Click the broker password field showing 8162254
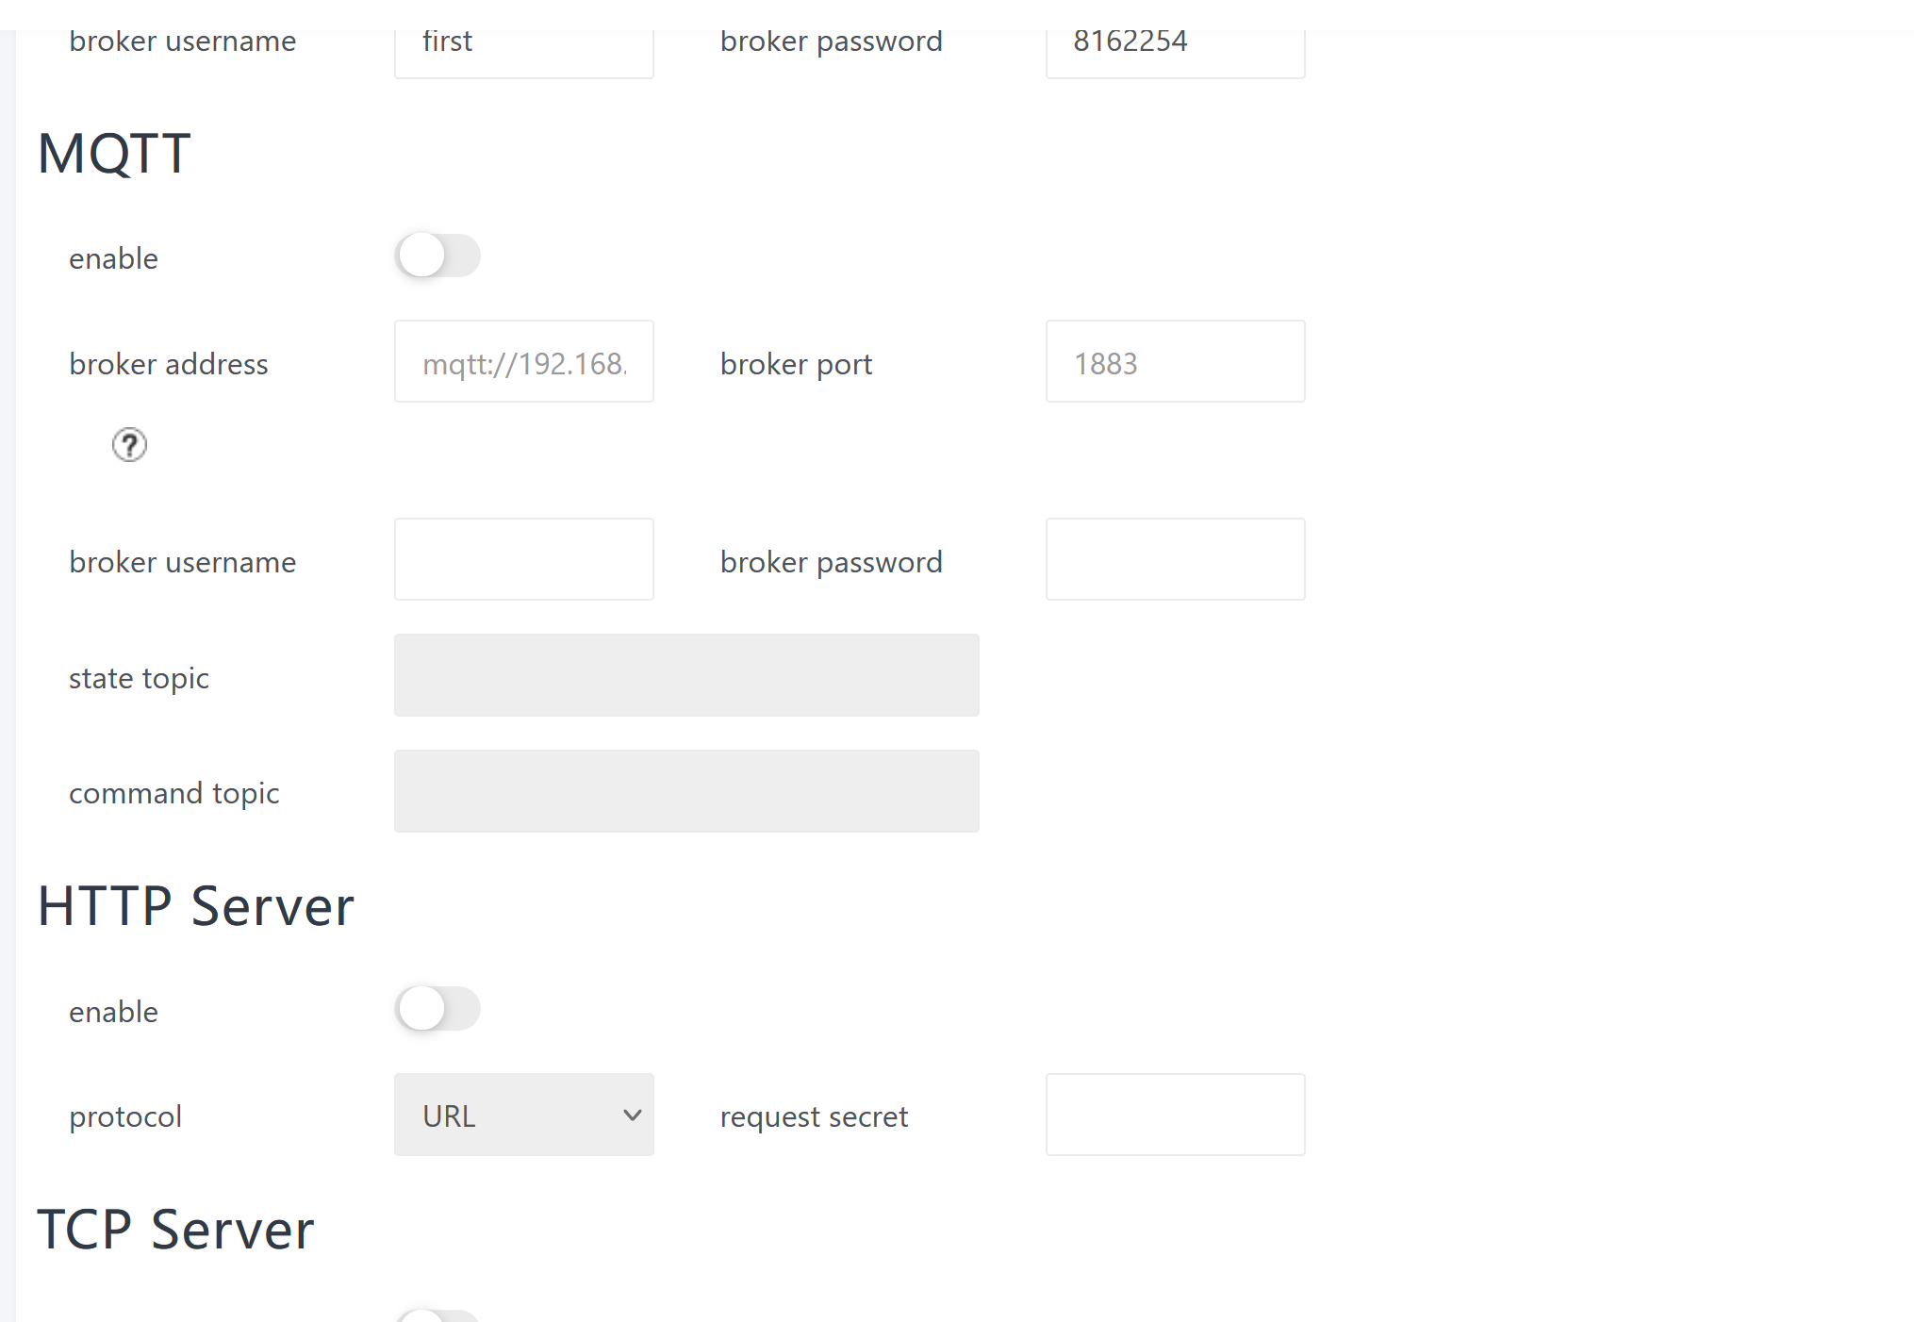Viewport: 1914px width, 1322px height. point(1175,44)
